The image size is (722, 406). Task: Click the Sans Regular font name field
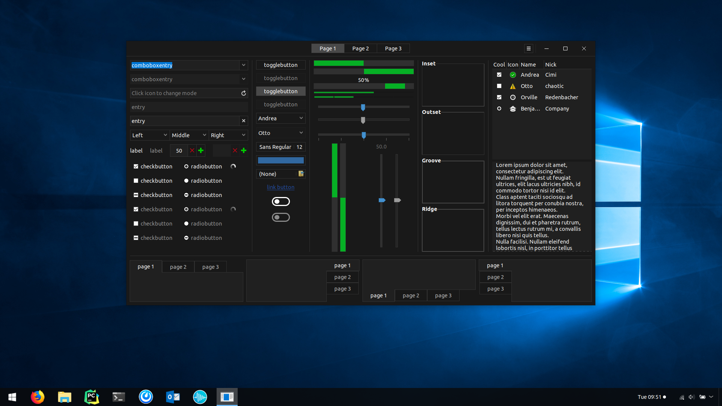tap(275, 147)
